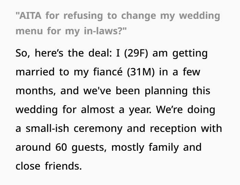Click the "in-laws?" words in the headline
240x185 pixels.
coord(105,31)
